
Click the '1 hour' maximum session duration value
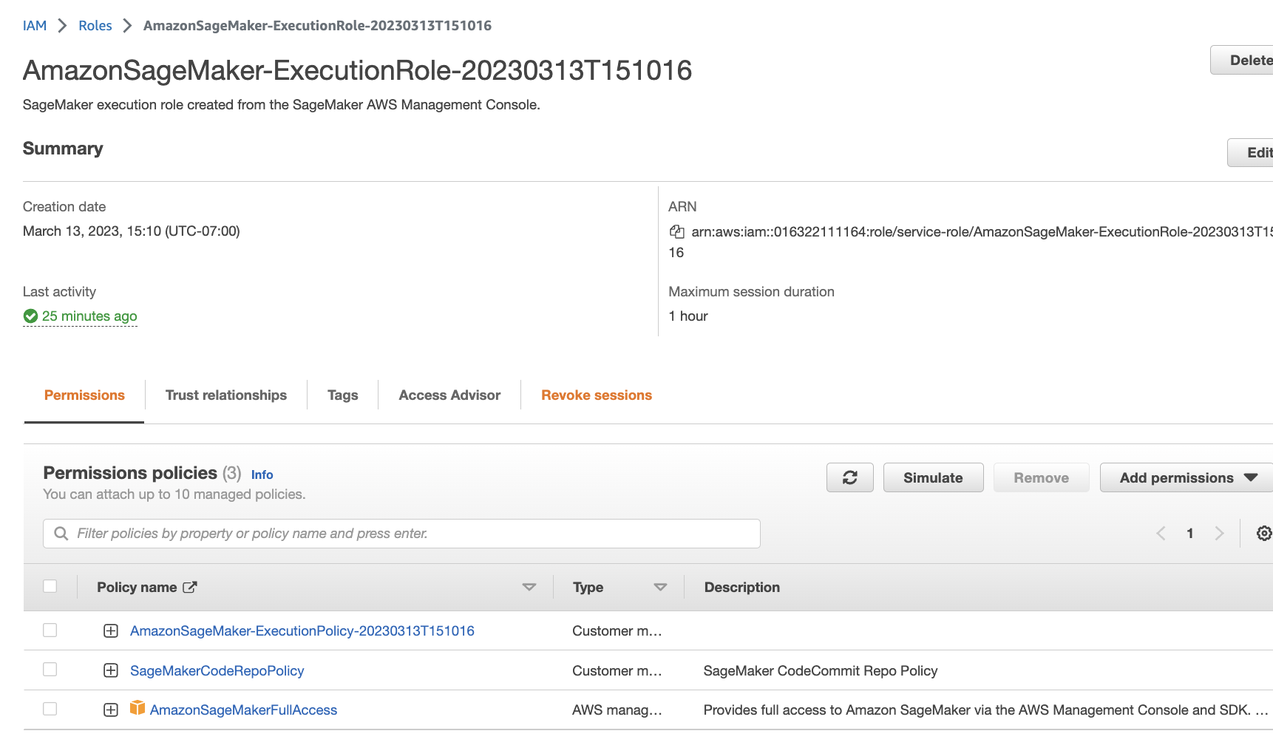[688, 316]
